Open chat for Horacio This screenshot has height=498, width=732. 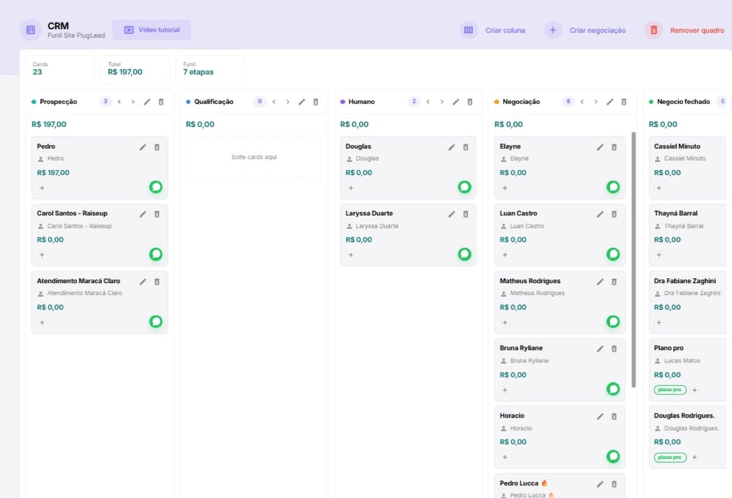[x=613, y=457]
